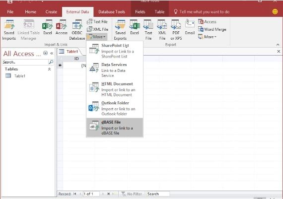Screen dimensions: 283x199
Task: Export to Access in Export group
Action: pyautogui.click(x=207, y=22)
